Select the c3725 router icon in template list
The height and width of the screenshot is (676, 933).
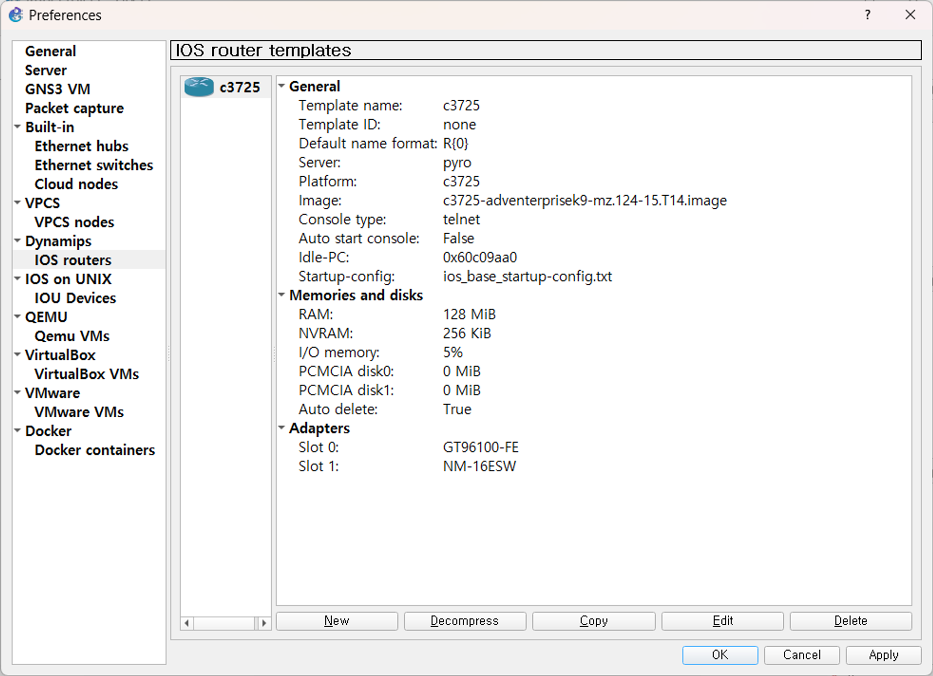pos(199,87)
